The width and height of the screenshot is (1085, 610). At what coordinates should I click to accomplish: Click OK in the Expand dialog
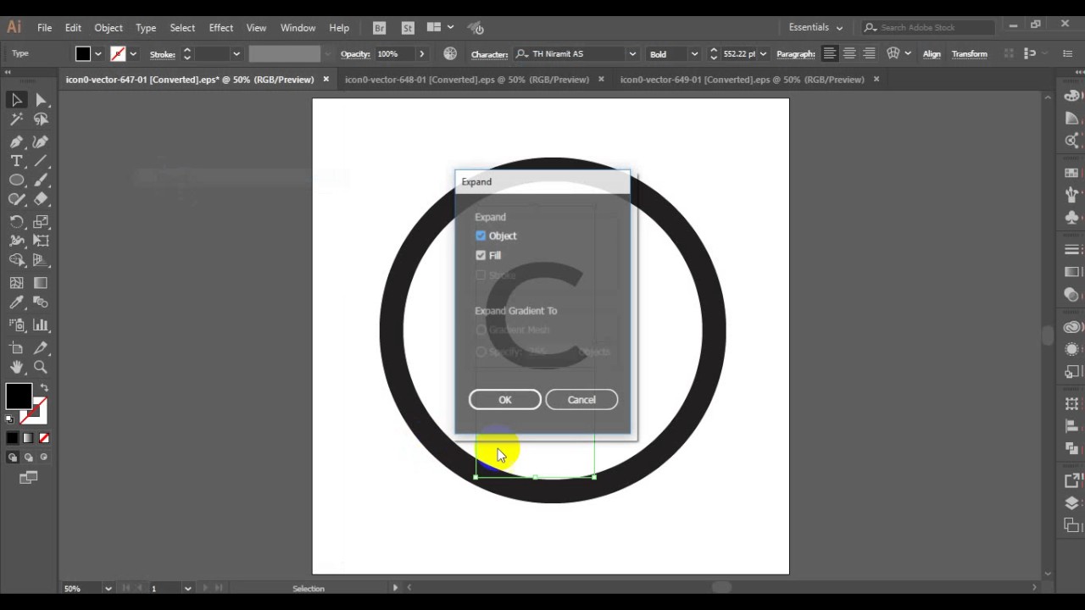click(504, 399)
